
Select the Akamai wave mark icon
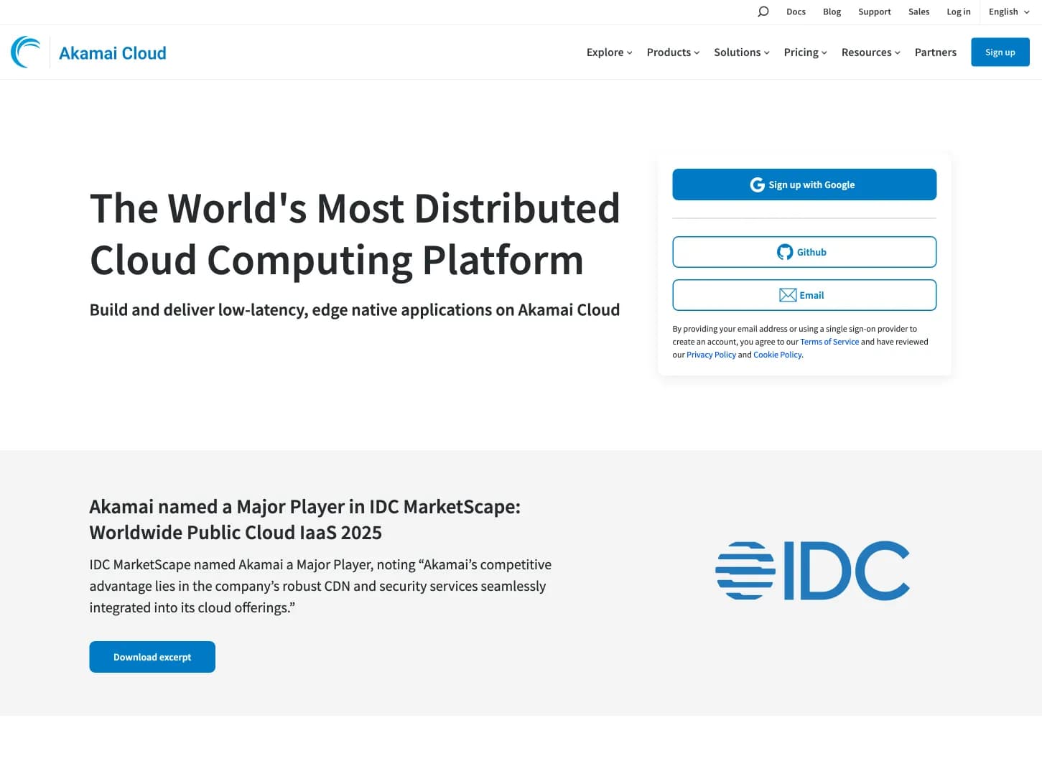pyautogui.click(x=24, y=51)
